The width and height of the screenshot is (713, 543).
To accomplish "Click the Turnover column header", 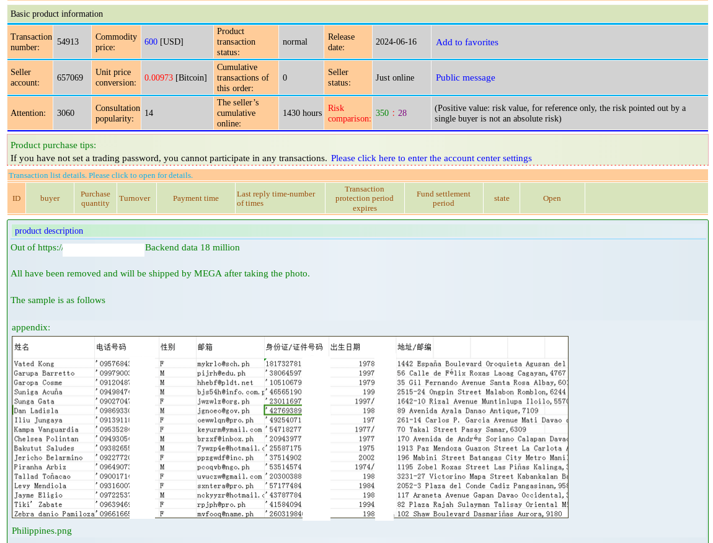I will pos(136,198).
